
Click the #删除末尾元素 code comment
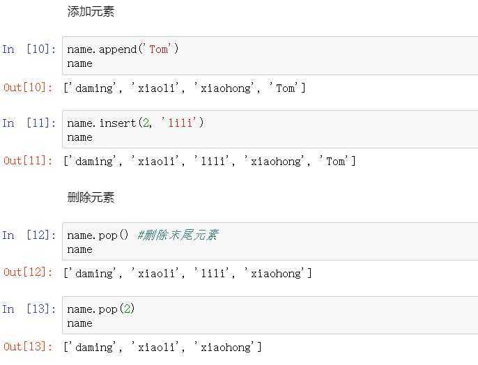[x=178, y=235]
